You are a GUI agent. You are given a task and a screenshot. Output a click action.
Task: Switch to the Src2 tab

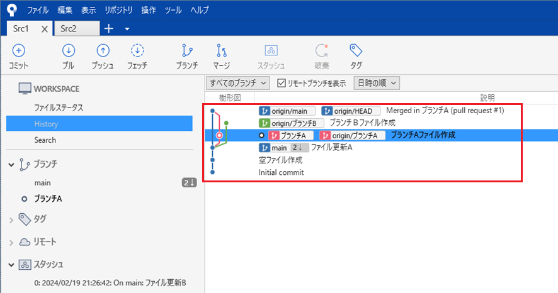coord(77,28)
